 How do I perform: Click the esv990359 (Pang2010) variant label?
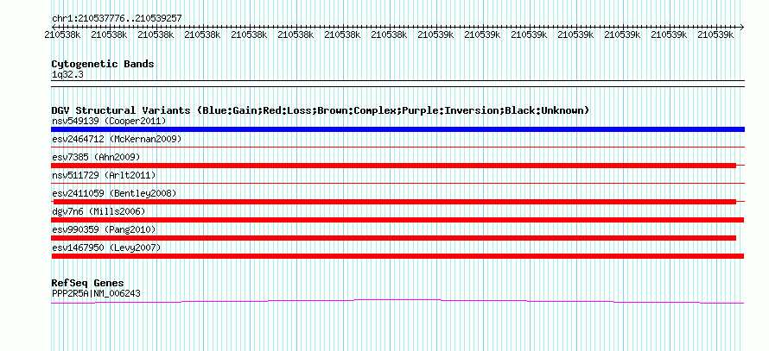pyautogui.click(x=104, y=229)
